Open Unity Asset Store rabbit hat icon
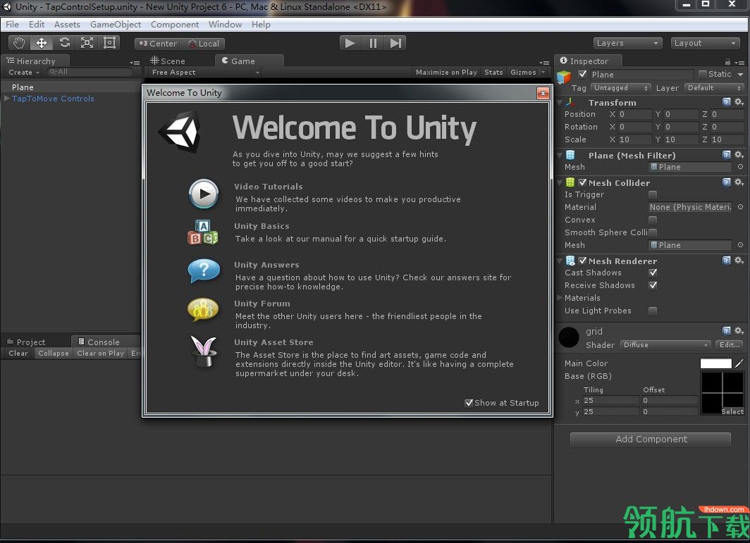This screenshot has height=543, width=750. click(204, 351)
